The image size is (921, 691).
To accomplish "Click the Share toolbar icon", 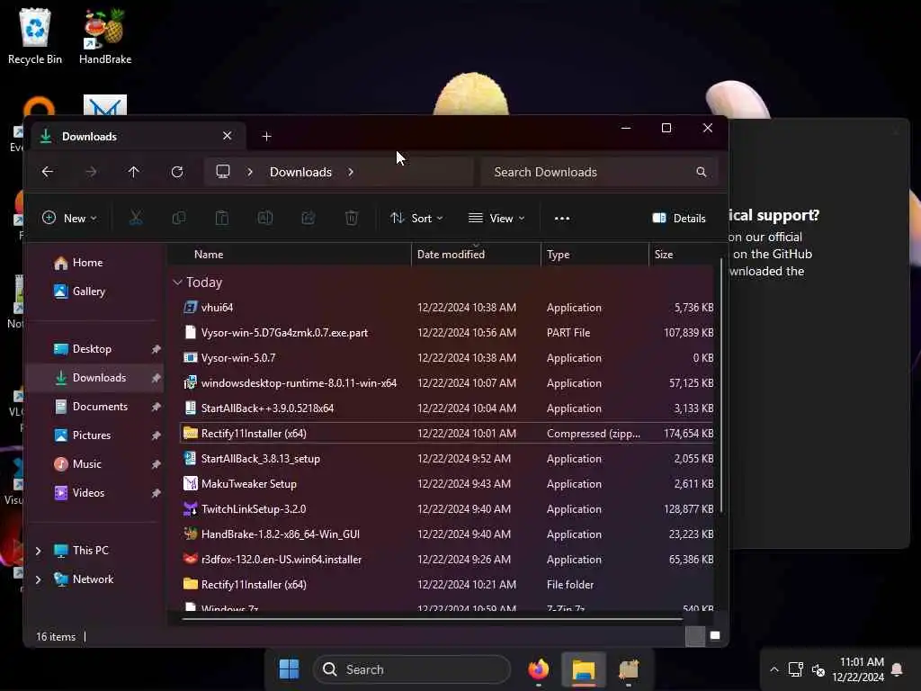I will click(308, 218).
